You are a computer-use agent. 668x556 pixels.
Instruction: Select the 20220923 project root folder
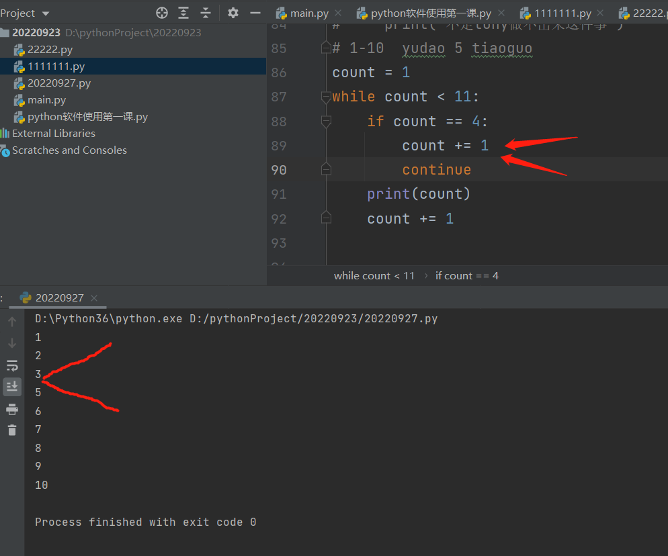click(x=36, y=33)
